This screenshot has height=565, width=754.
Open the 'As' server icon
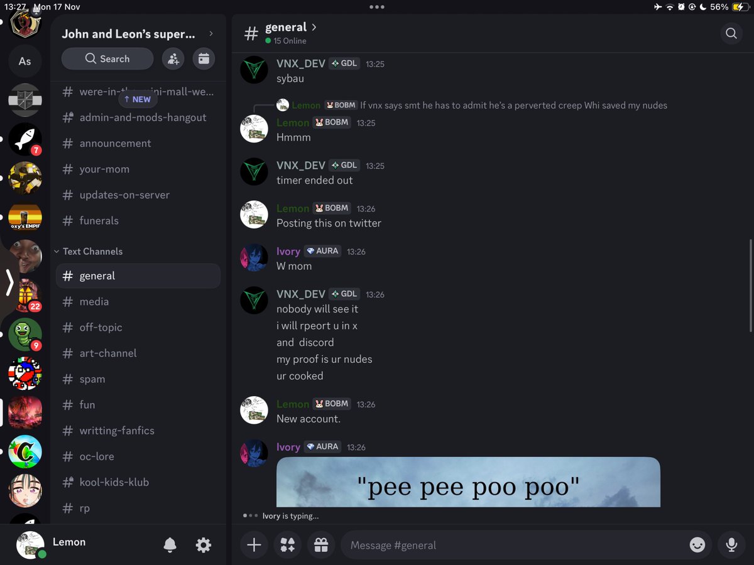(25, 61)
